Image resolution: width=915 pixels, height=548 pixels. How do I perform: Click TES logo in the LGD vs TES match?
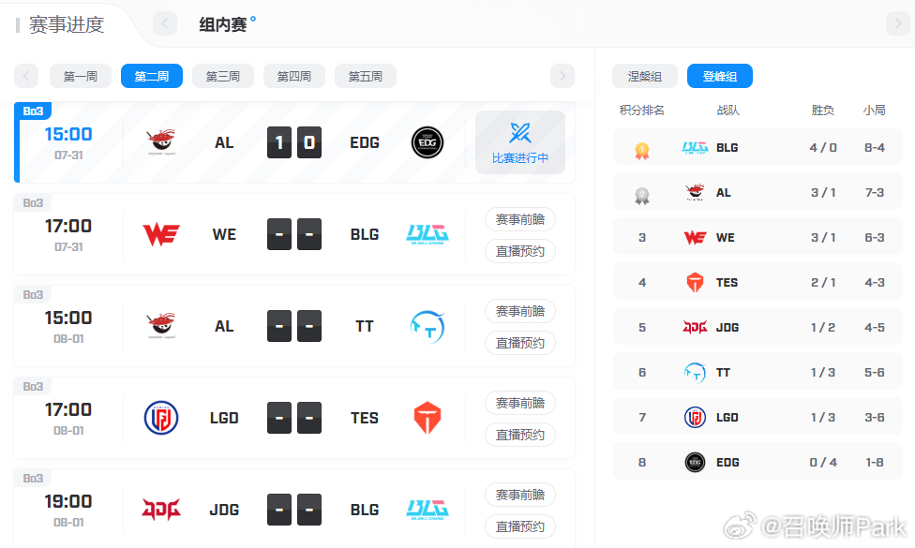(x=427, y=418)
